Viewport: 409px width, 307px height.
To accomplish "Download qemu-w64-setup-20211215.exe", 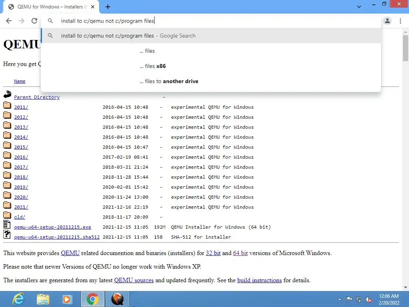I will 52,227.
